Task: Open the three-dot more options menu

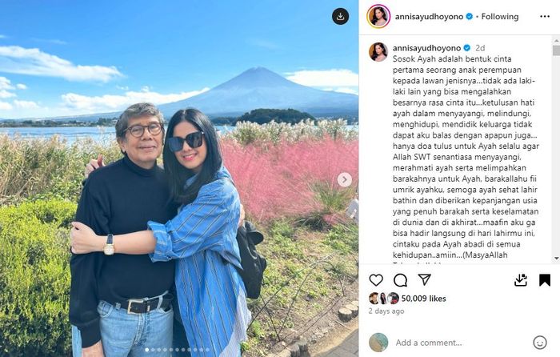Action: tap(545, 17)
